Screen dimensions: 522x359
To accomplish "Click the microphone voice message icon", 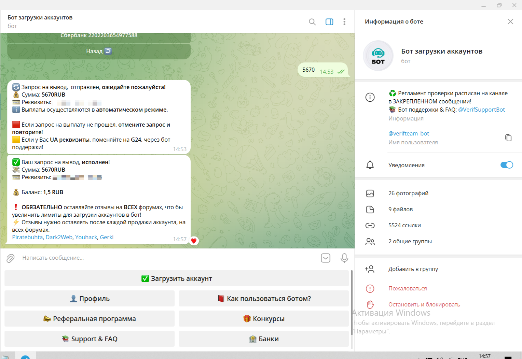I will [x=344, y=258].
